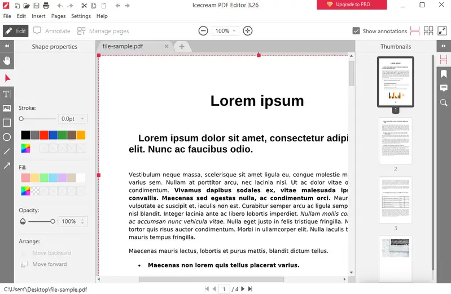
Task: Open the Insert menu
Action: (x=38, y=16)
